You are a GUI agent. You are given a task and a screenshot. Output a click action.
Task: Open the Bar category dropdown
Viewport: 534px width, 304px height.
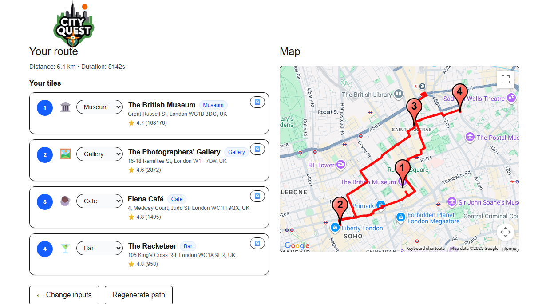(x=99, y=248)
